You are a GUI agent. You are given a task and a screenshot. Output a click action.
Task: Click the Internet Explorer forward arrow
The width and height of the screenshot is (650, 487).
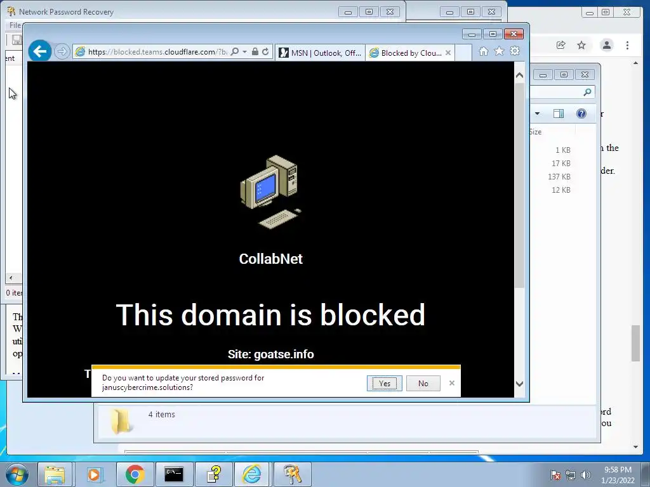[62, 51]
